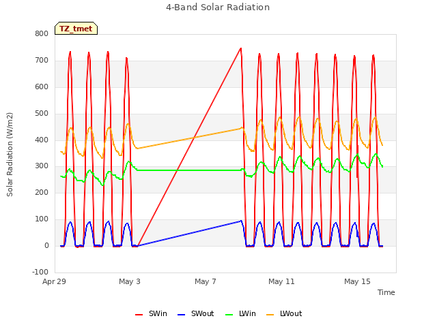Select the chart title '4-Band Solar Radiation'
The width and height of the screenshot is (437, 327).
click(218, 7)
